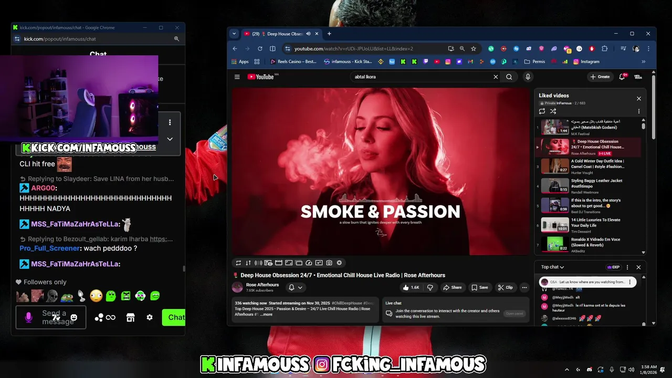
Task: Open a new Chrome tab
Action: 329,34
